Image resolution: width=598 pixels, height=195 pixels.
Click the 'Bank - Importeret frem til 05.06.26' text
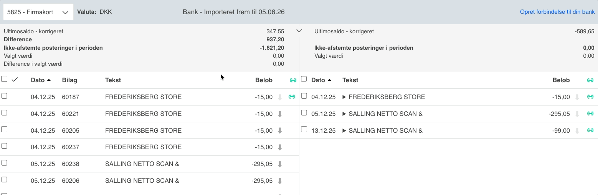pos(234,12)
